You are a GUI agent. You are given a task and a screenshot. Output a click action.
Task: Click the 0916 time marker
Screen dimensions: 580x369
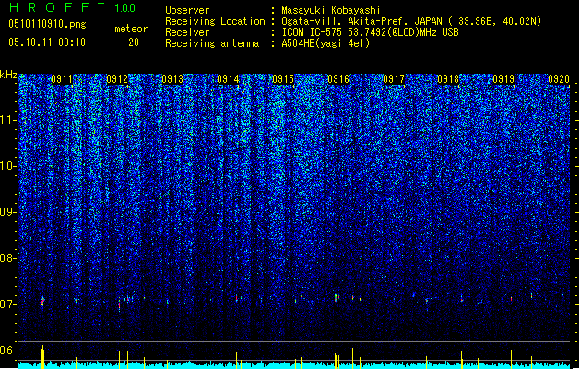click(338, 79)
